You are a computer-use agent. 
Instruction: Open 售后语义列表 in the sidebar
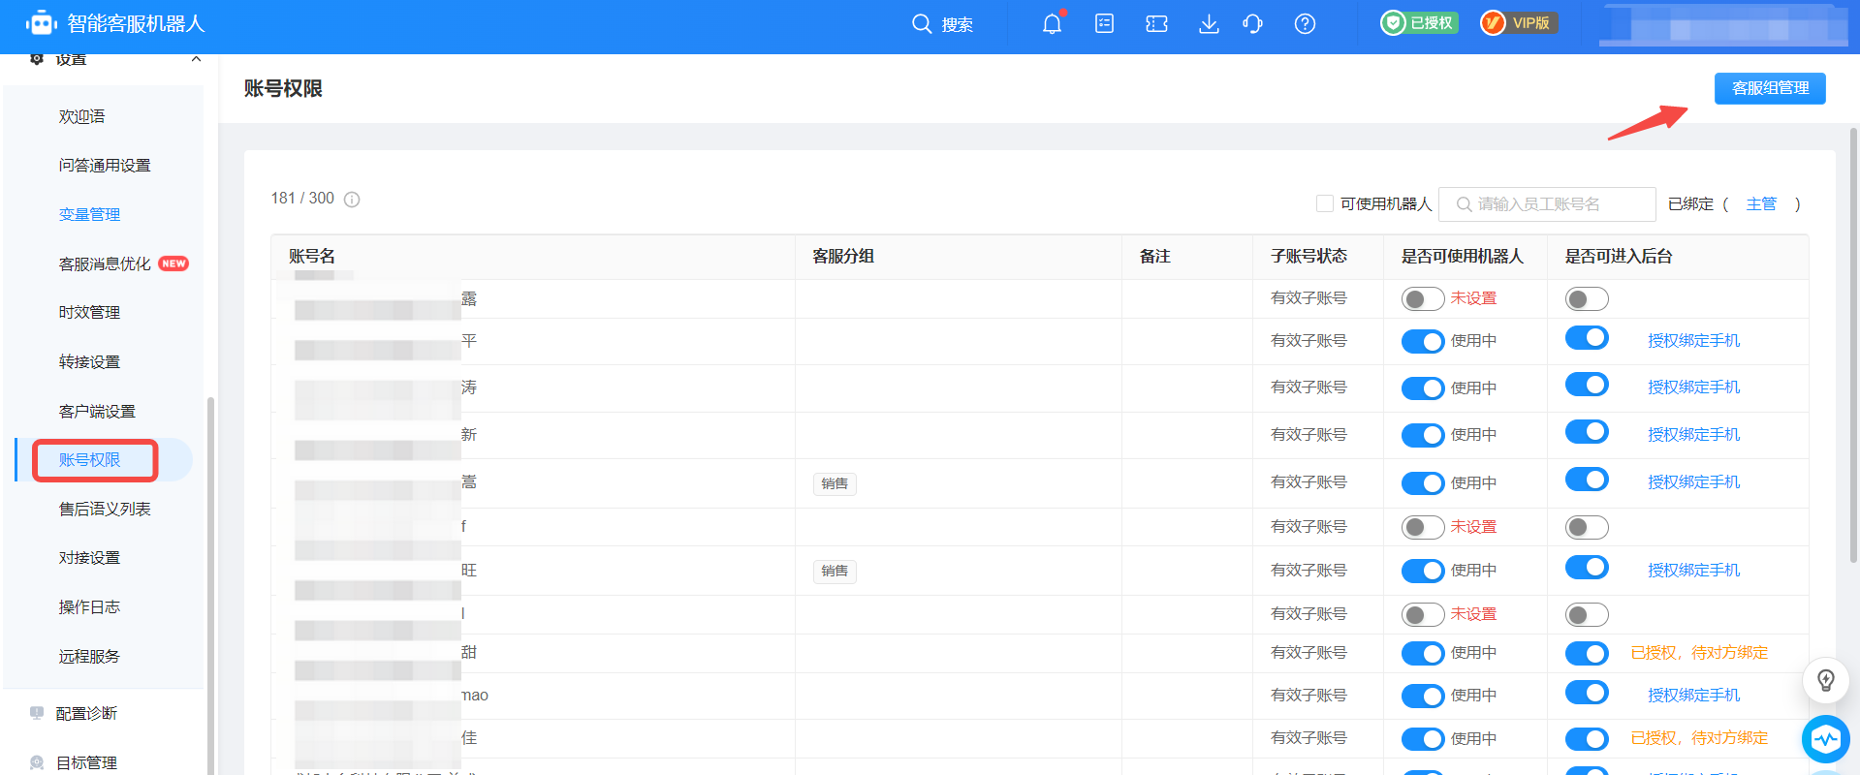tap(105, 510)
